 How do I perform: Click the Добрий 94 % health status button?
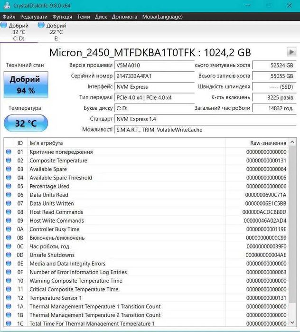[x=26, y=85]
